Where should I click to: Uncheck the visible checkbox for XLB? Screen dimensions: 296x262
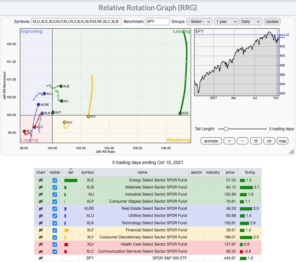pos(55,187)
